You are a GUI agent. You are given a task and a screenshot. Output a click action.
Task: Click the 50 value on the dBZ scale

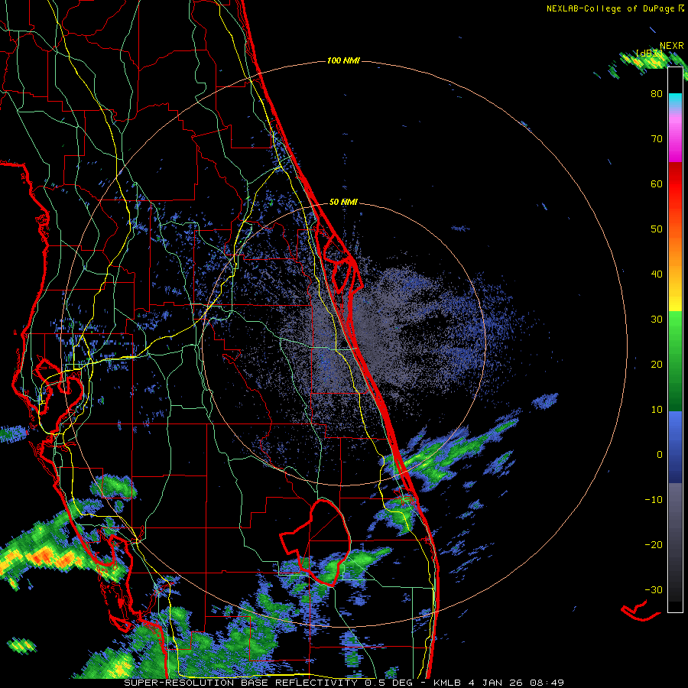tap(657, 229)
